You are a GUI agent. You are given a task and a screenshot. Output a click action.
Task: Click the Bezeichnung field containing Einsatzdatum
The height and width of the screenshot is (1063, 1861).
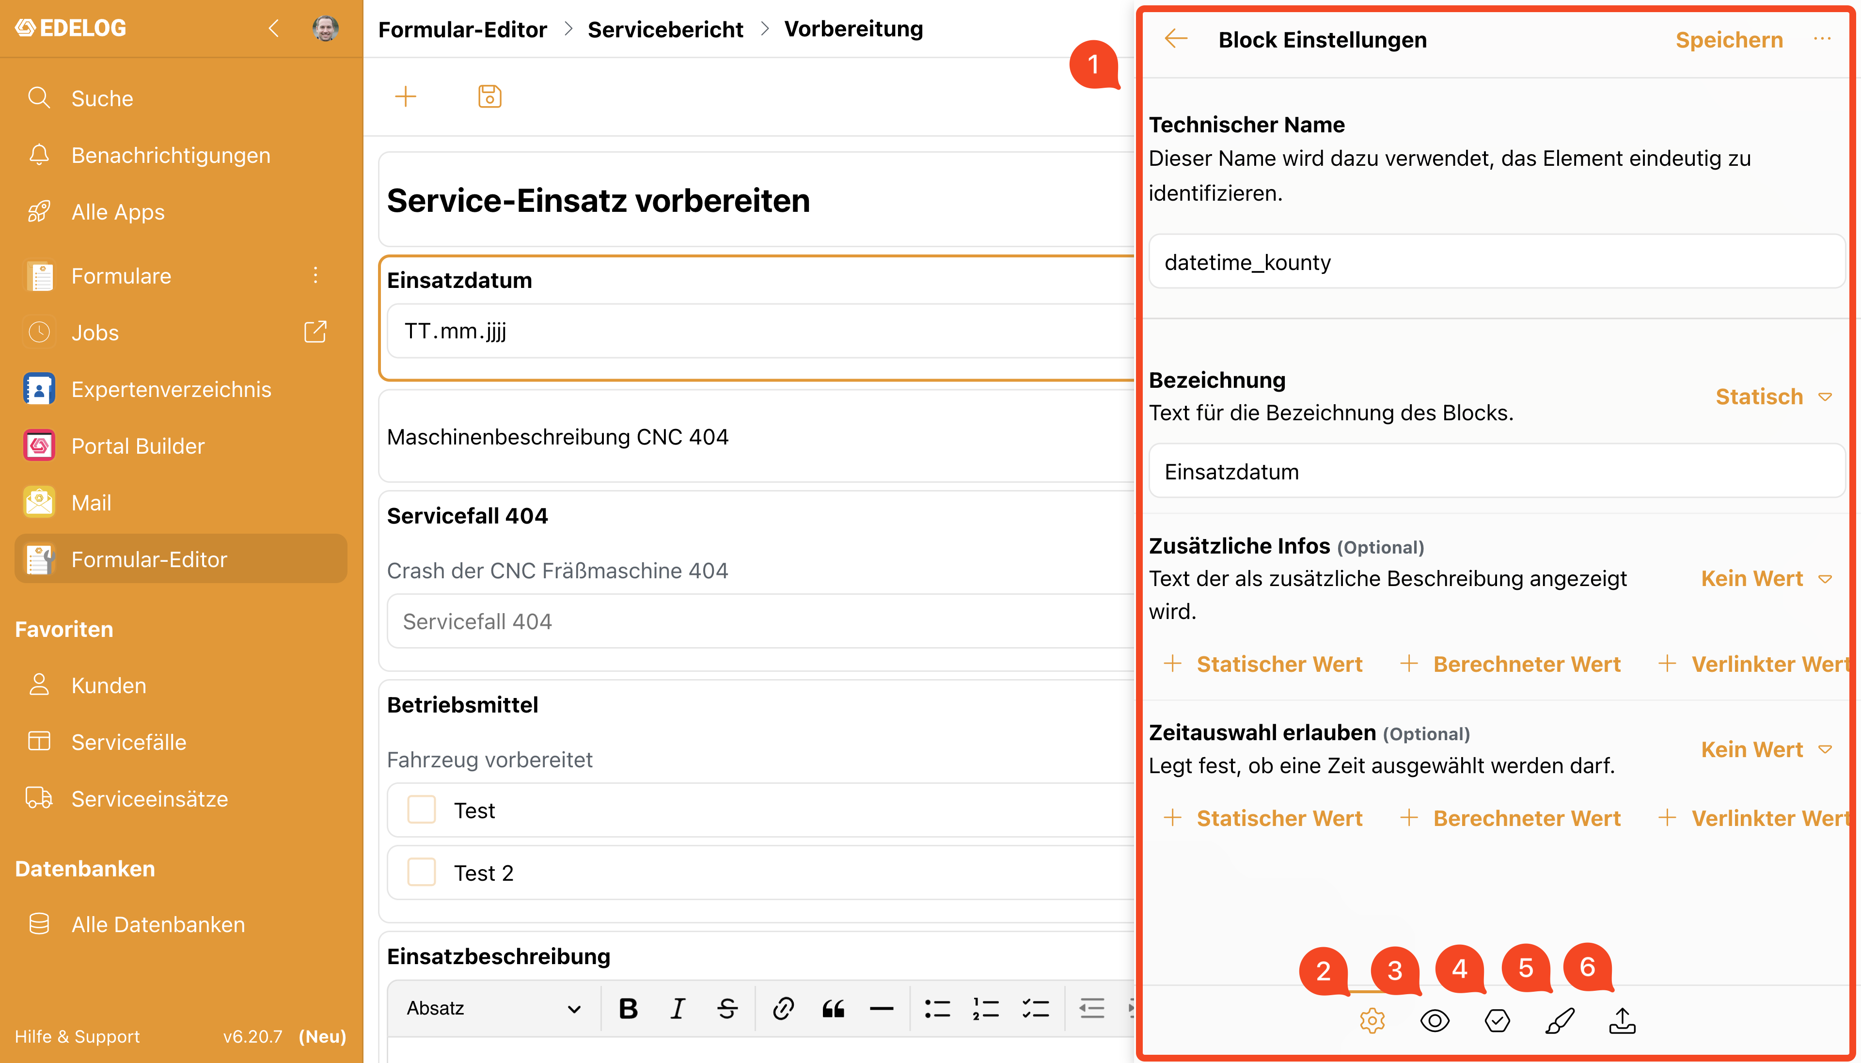(1497, 471)
